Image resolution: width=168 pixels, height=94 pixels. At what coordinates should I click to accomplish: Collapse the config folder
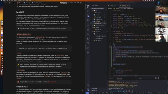(92, 15)
